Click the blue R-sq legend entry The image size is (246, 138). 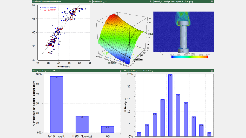point(48,7)
